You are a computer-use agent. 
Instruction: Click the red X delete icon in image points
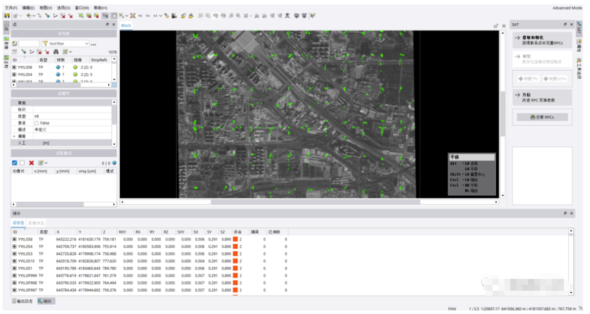(31, 163)
